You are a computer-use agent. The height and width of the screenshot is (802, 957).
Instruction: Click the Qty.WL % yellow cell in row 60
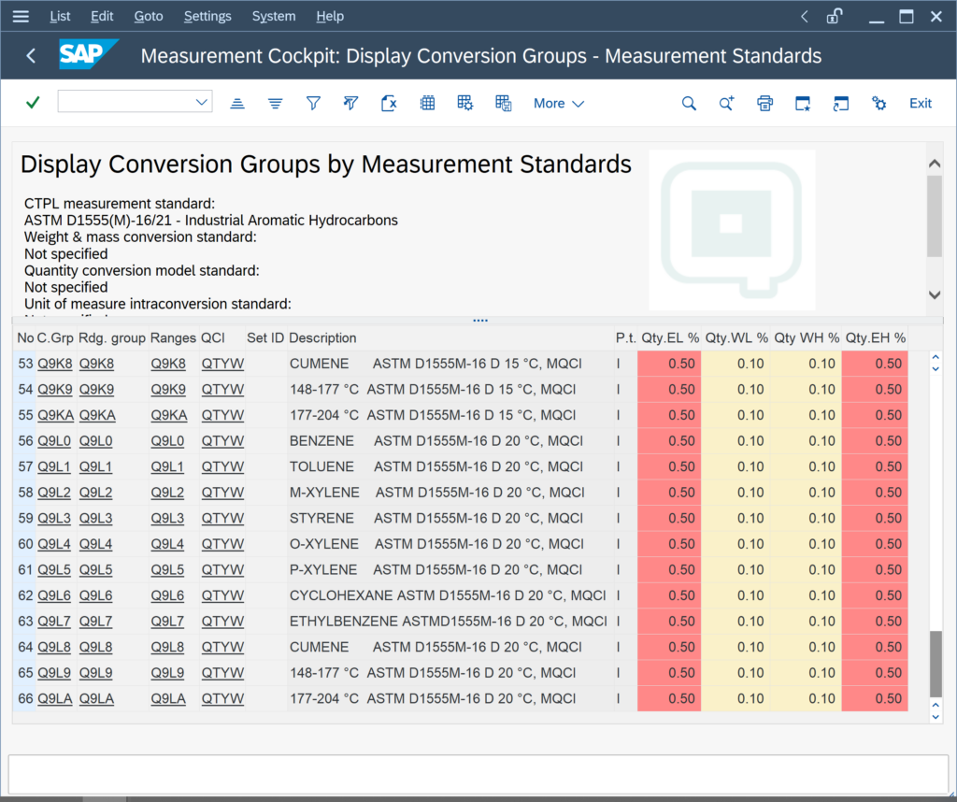tap(736, 544)
